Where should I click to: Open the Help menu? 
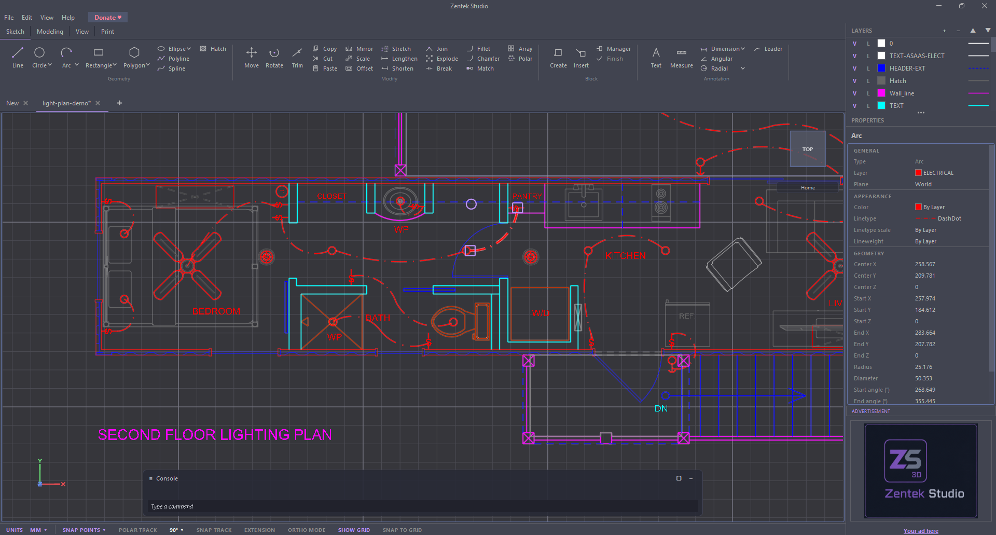pos(68,18)
